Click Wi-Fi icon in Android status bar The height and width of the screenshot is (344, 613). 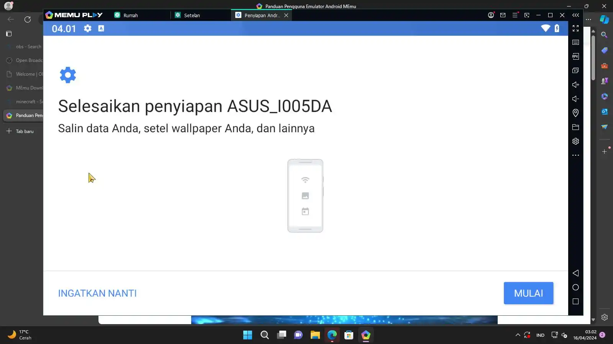click(x=546, y=28)
